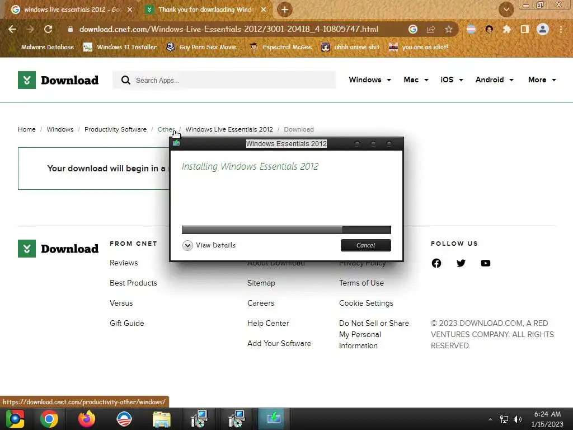This screenshot has width=573, height=430.
Task: Click the Start button on the taskbar
Action: (15, 419)
